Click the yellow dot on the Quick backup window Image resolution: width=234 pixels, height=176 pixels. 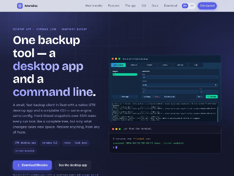pyautogui.click(x=116, y=59)
